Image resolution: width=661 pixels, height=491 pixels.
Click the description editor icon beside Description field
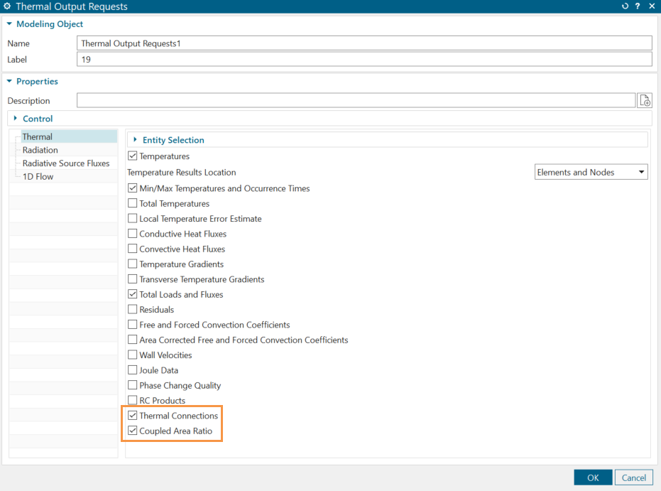(644, 100)
